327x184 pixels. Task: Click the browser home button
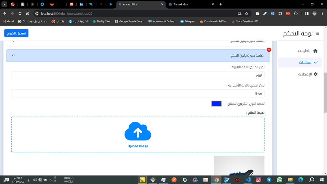27,13
